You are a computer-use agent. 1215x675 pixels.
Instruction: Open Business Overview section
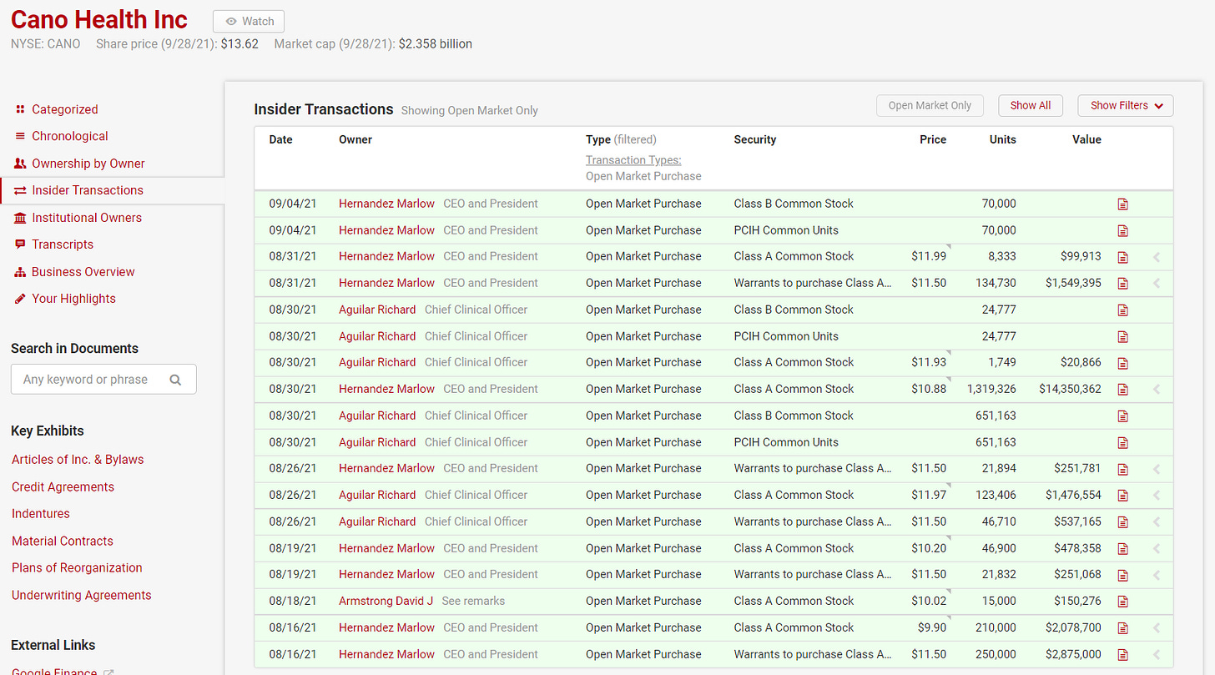(x=83, y=272)
